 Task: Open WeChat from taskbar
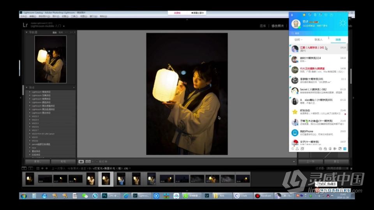click(85, 196)
